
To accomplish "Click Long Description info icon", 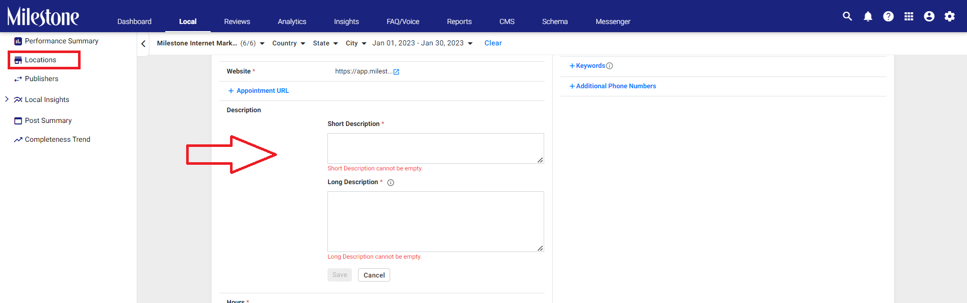I will pyautogui.click(x=391, y=183).
